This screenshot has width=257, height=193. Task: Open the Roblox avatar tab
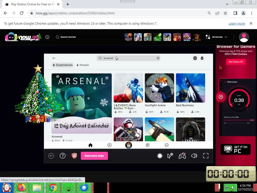coord(128,145)
